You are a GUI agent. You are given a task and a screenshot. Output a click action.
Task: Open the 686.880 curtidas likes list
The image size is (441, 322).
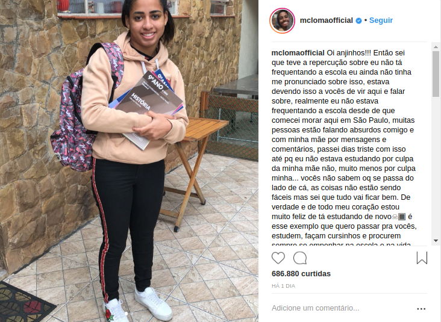(x=301, y=274)
